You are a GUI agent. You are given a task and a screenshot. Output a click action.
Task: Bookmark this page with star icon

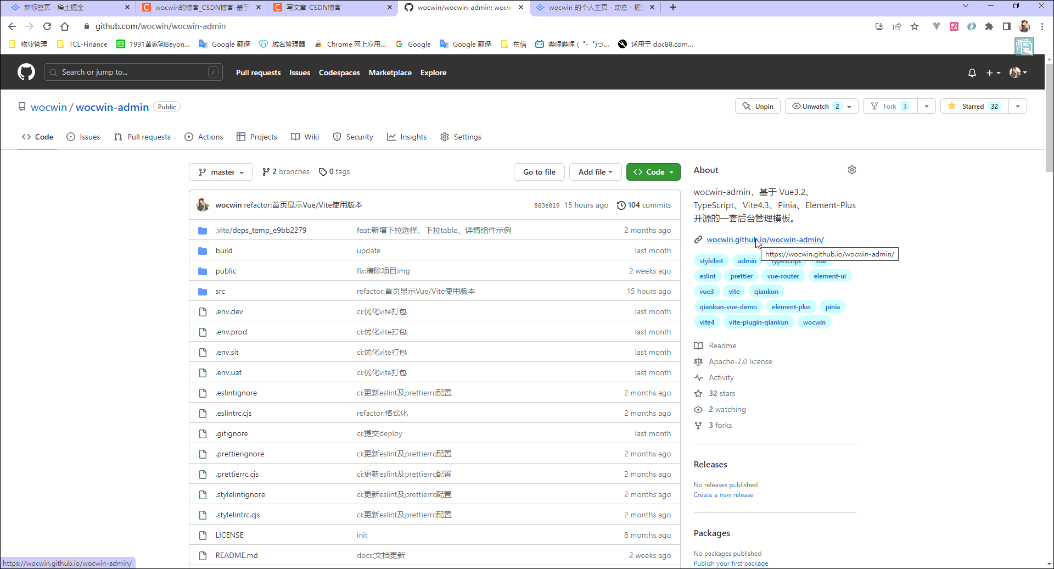tap(915, 26)
